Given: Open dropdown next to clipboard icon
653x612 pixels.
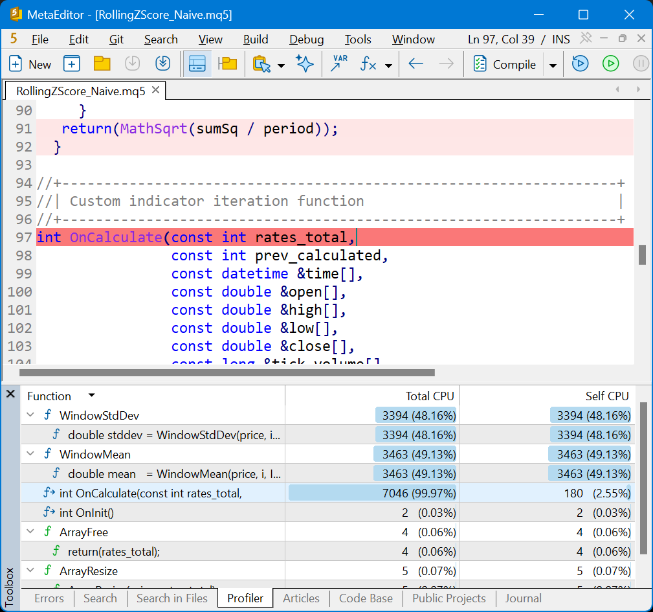Looking at the screenshot, I should (x=281, y=65).
